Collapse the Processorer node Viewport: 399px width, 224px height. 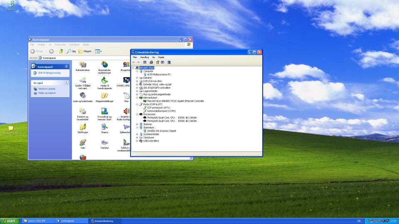tap(137, 114)
